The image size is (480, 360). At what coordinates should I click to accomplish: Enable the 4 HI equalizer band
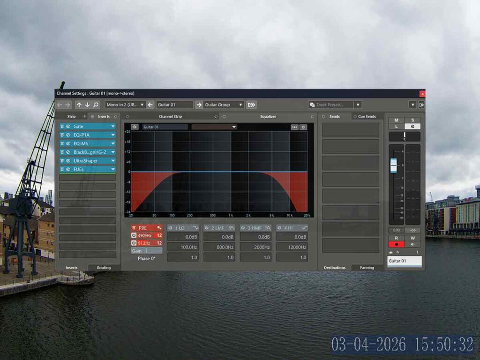pos(279,228)
